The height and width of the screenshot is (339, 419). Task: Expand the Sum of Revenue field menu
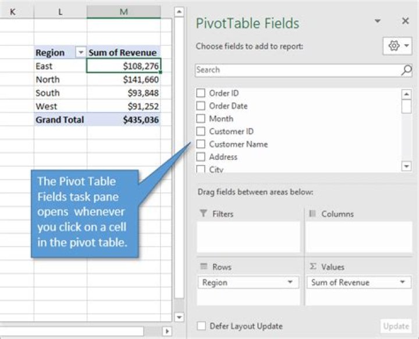pyautogui.click(x=403, y=282)
